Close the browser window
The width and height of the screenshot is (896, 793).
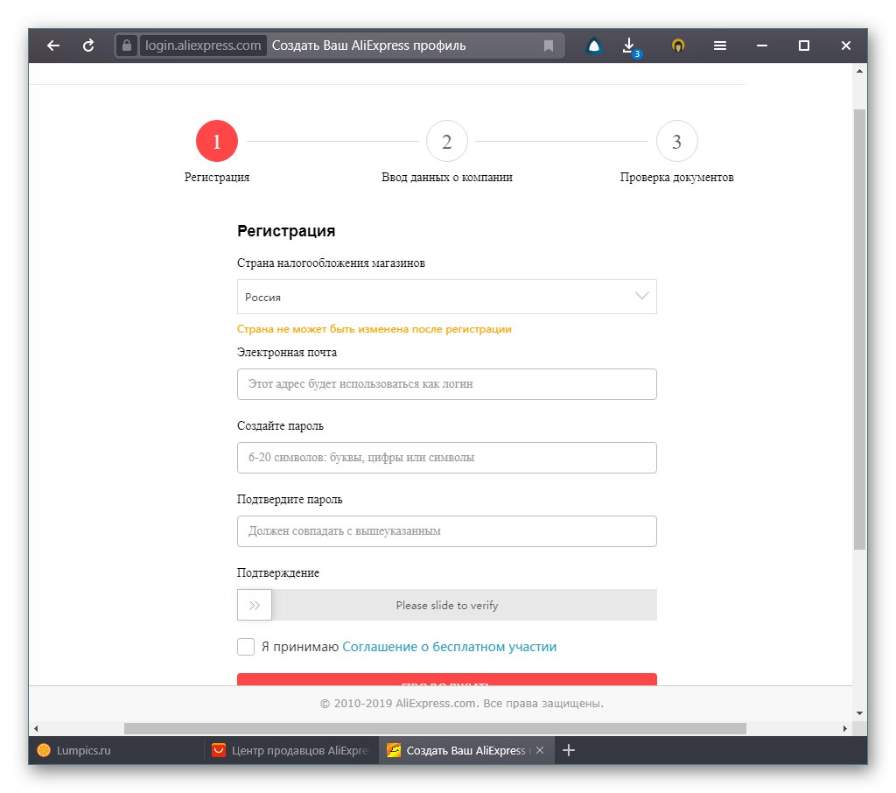coord(846,46)
